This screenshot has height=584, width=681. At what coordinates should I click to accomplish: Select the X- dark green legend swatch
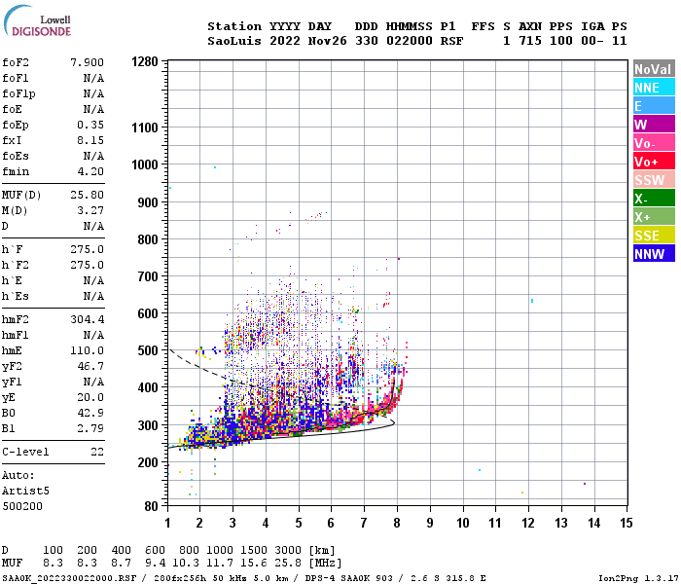click(654, 199)
